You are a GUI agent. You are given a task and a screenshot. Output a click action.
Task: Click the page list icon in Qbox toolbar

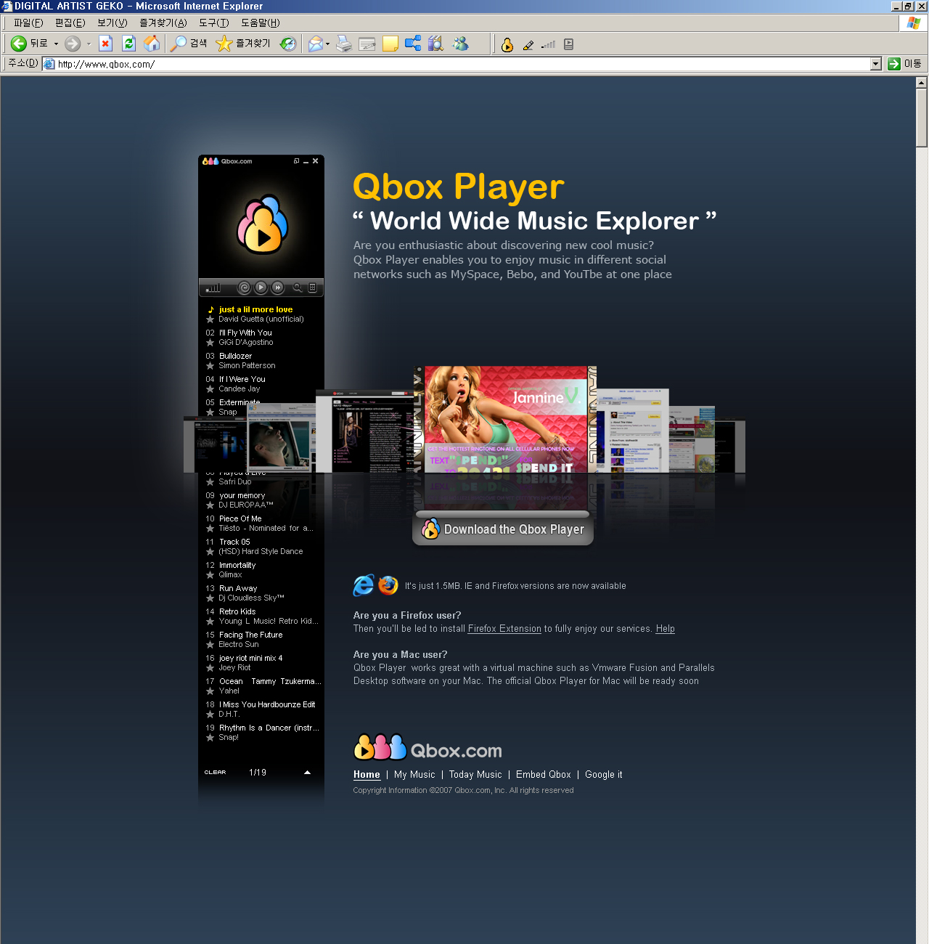click(x=569, y=44)
